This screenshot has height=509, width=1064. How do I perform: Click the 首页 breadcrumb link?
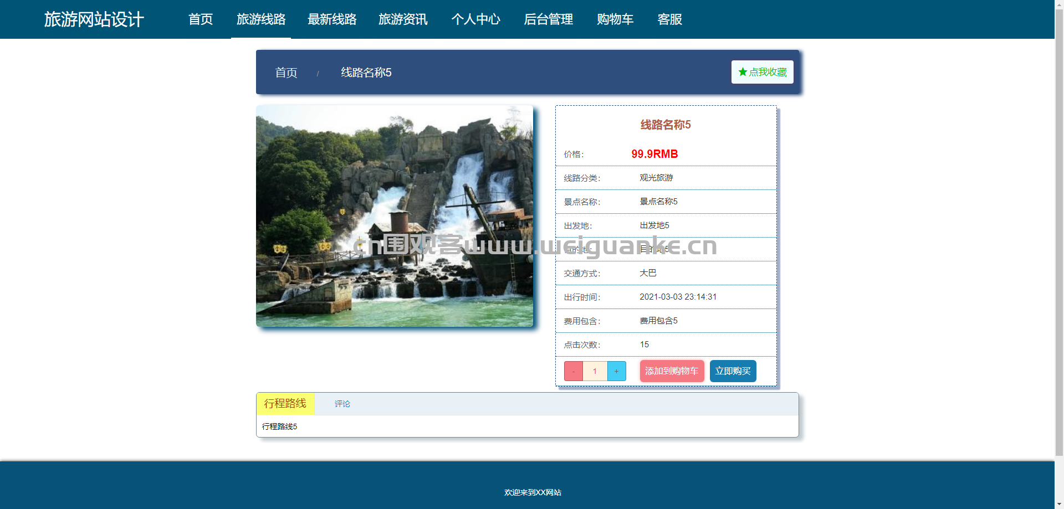click(x=286, y=73)
